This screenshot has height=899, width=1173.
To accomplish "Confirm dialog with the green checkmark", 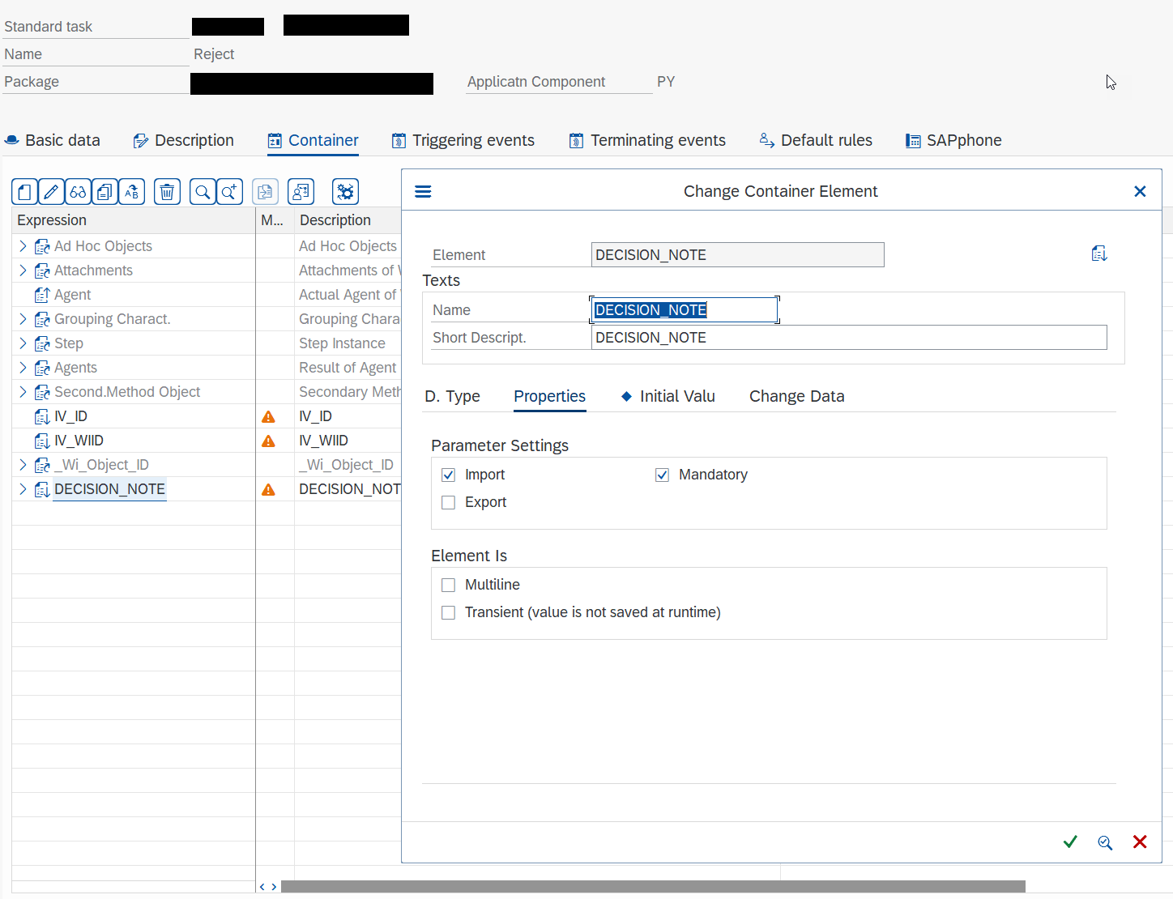I will pyautogui.click(x=1069, y=842).
